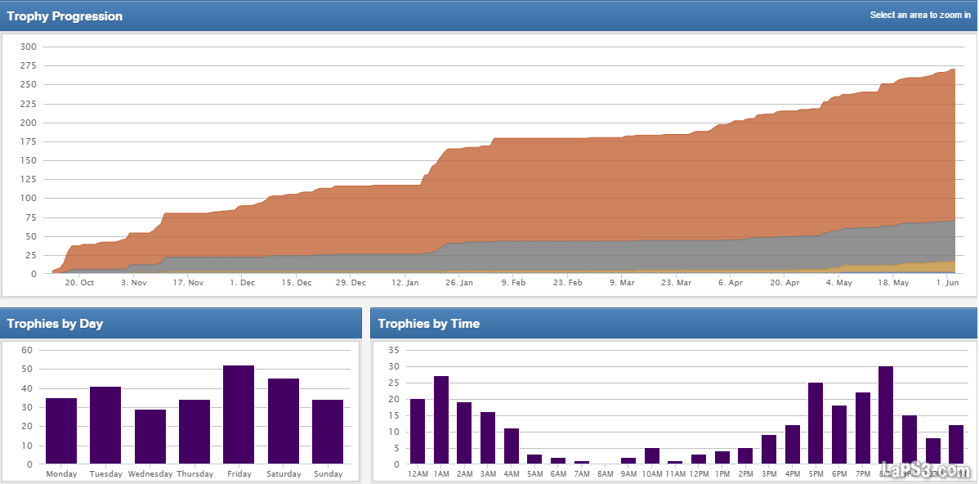Click the 'Select an area to zoom in' text
The width and height of the screenshot is (979, 484).
920,16
